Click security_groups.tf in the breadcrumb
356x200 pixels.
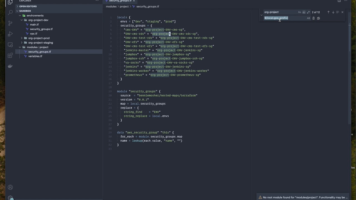pos(147,6)
